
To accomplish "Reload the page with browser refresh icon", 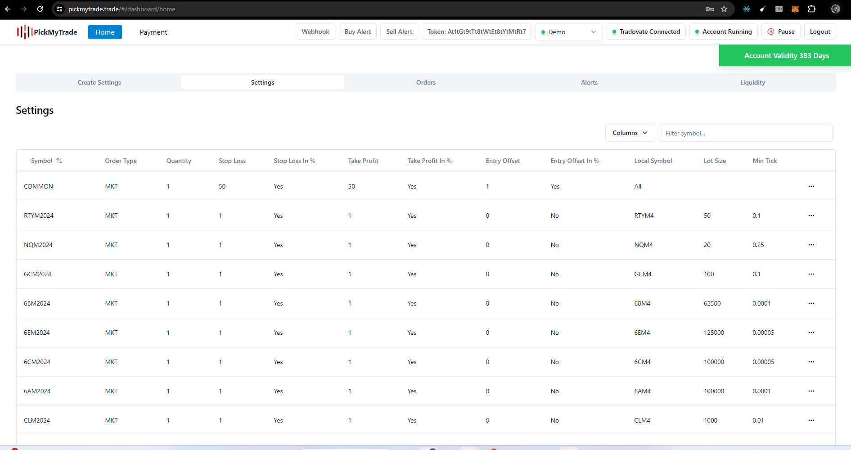I will point(40,9).
